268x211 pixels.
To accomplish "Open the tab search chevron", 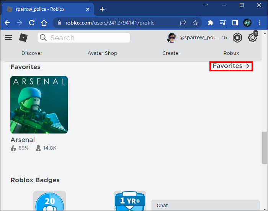I will click(206, 5).
